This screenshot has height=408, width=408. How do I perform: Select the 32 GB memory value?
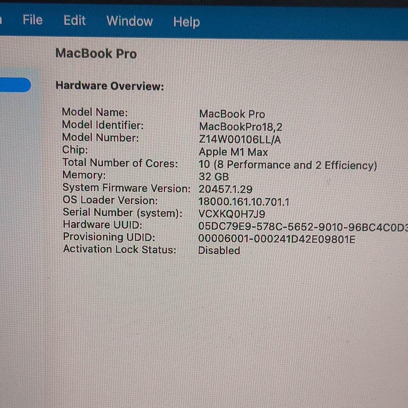click(x=214, y=177)
